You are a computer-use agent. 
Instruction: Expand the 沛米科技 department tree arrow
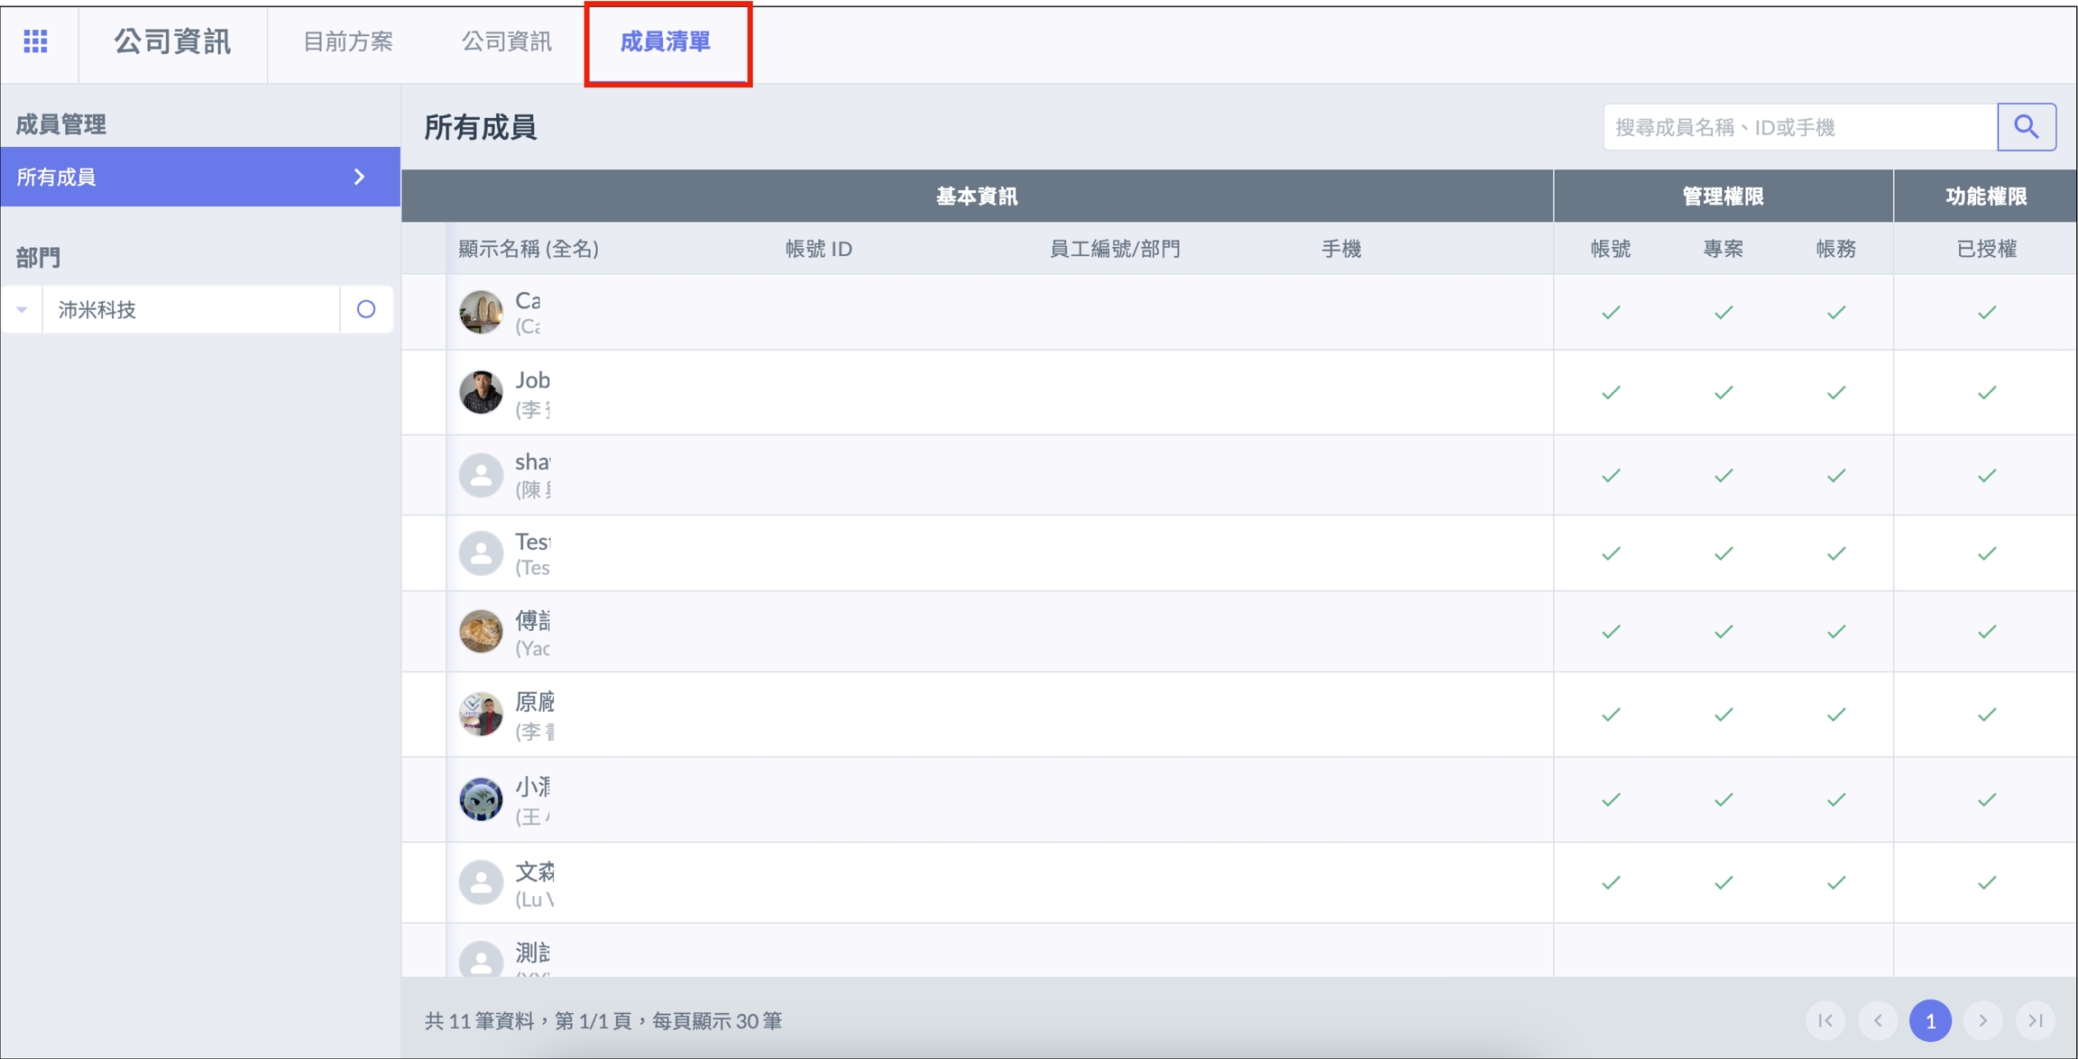22,309
